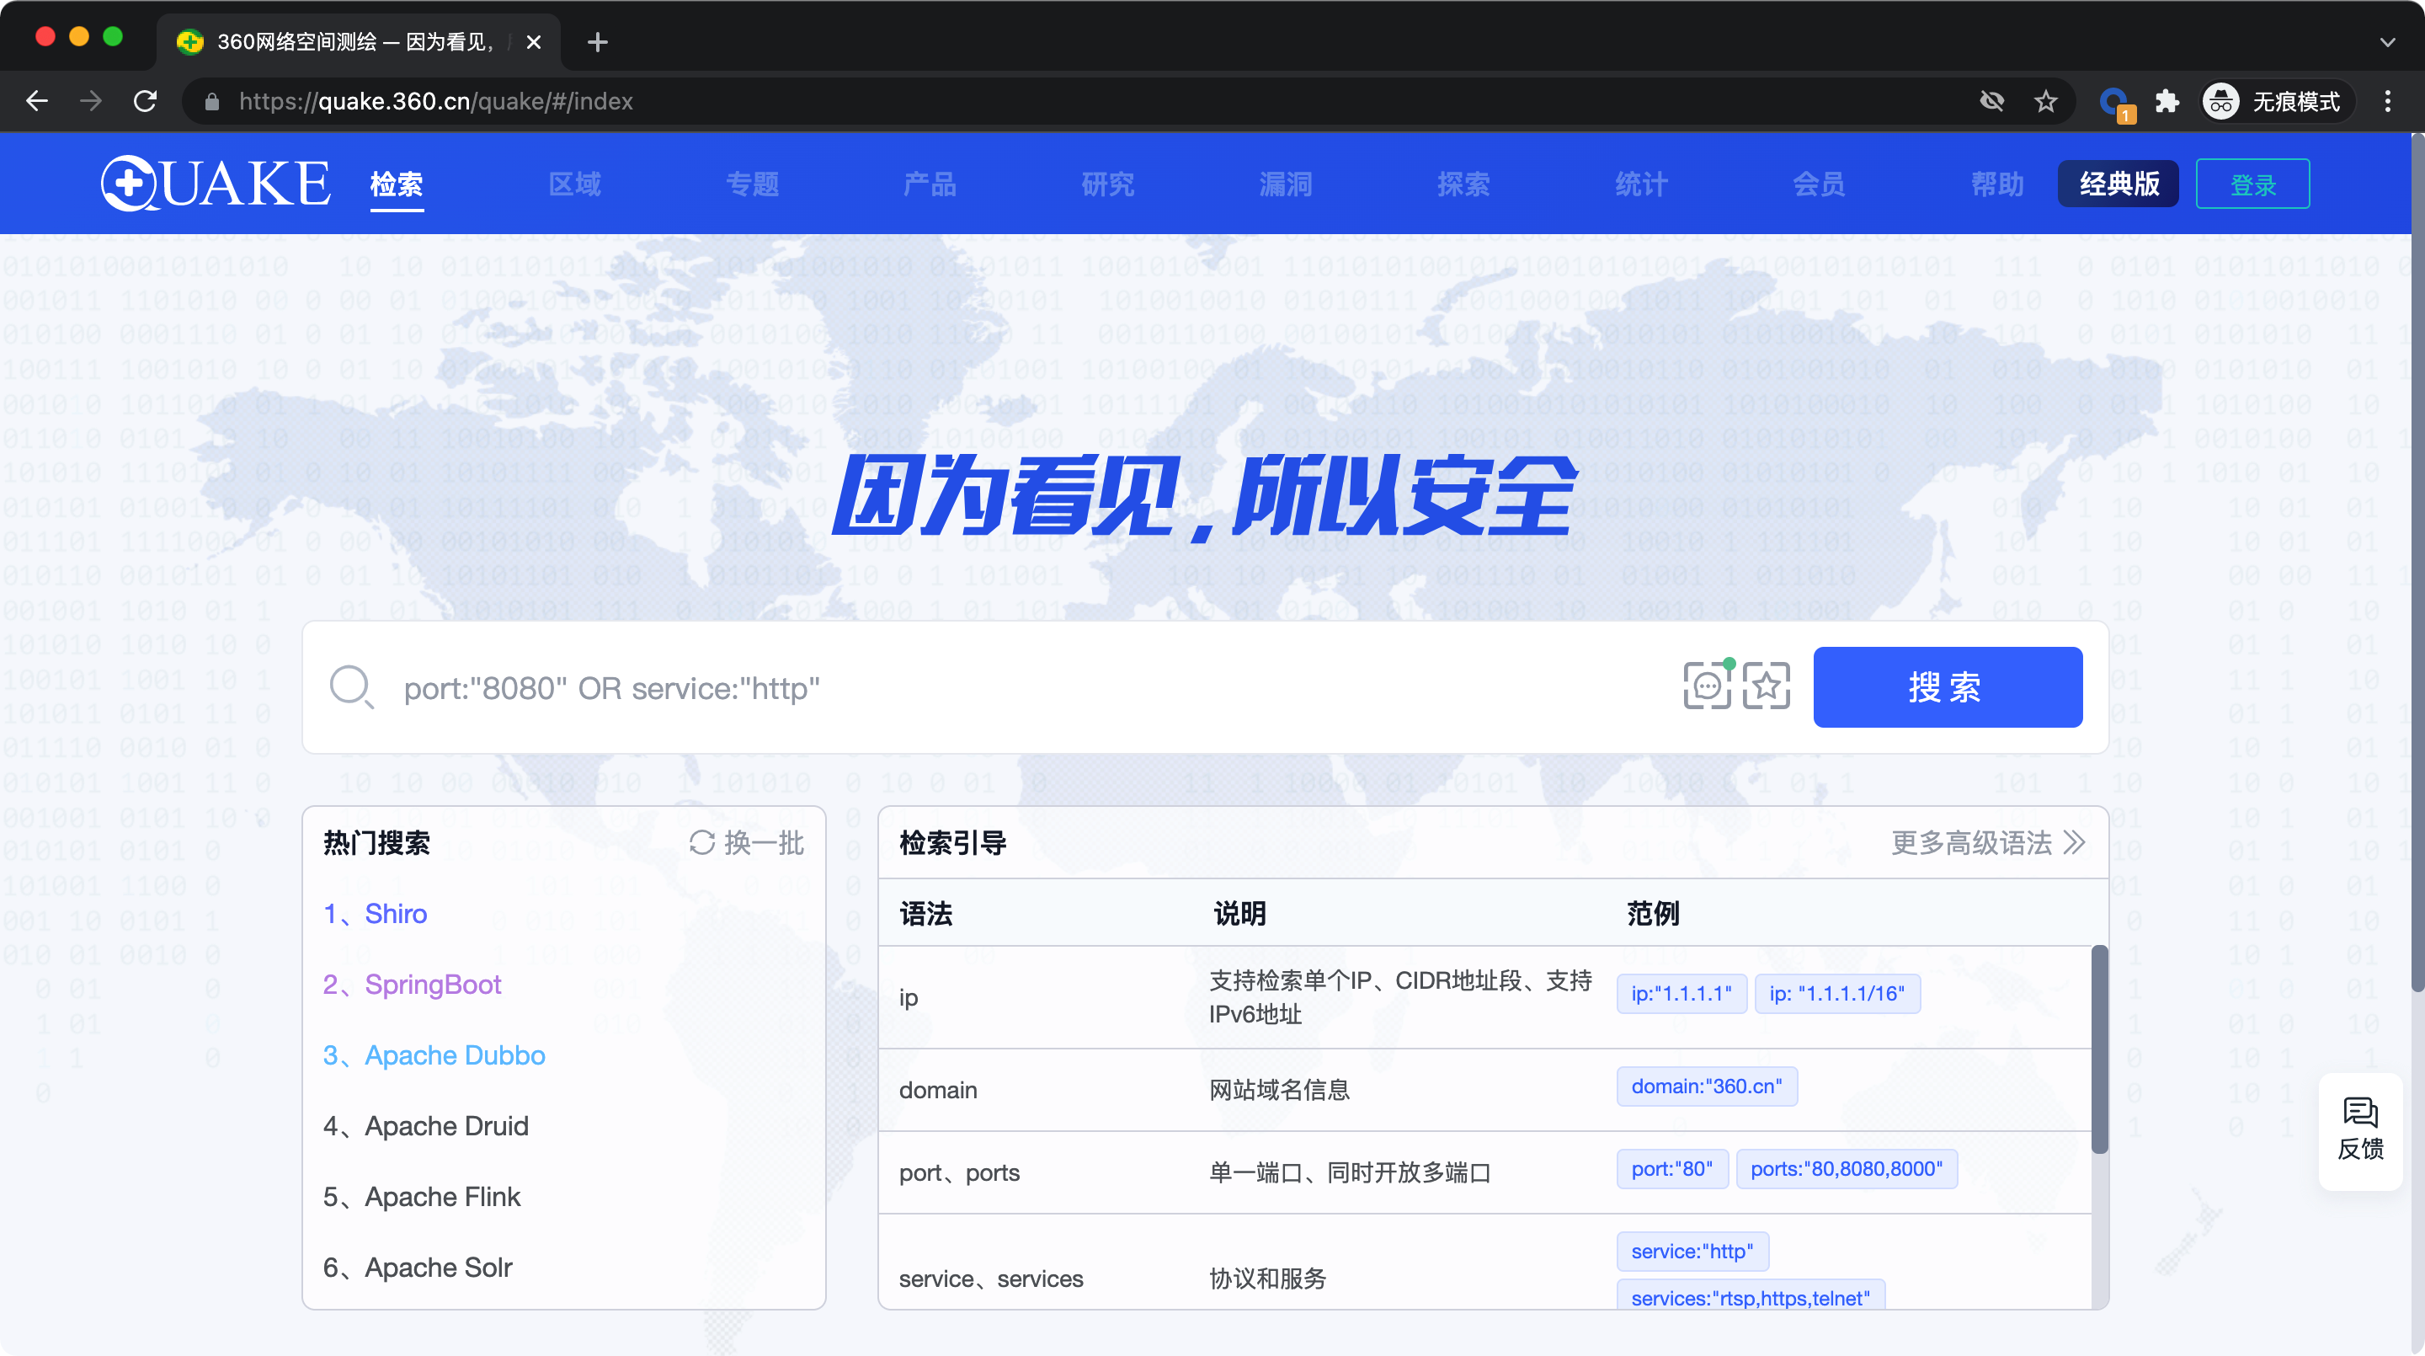This screenshot has width=2425, height=1356.
Task: Click the star favorites icon in the search box
Action: click(1766, 686)
